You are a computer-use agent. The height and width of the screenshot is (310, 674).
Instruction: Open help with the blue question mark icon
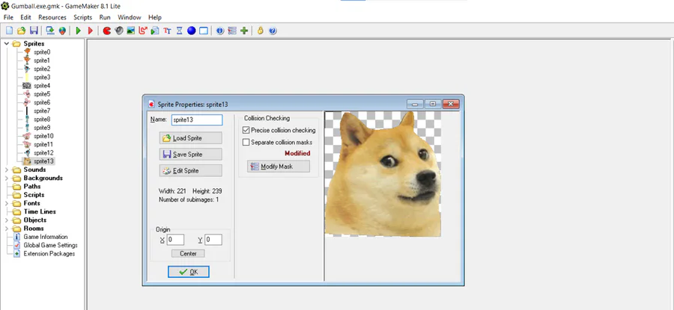(x=272, y=31)
